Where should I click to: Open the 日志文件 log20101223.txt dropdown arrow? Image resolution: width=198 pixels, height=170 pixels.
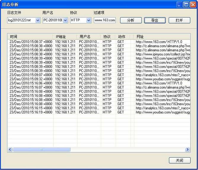[x=38, y=20]
